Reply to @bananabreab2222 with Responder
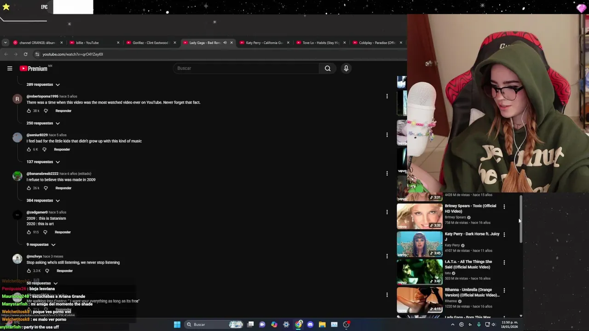The image size is (589, 331). [64, 188]
